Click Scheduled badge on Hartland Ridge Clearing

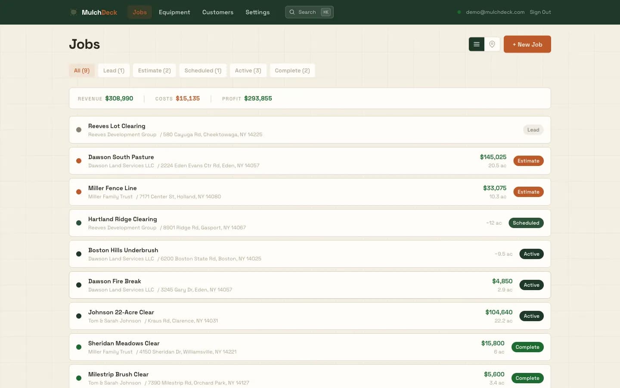[x=526, y=223]
